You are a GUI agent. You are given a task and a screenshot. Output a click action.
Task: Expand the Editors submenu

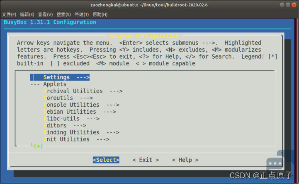pyautogui.click(x=65, y=125)
